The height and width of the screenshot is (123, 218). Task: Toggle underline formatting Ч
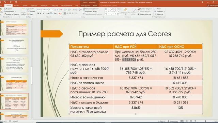43,13
